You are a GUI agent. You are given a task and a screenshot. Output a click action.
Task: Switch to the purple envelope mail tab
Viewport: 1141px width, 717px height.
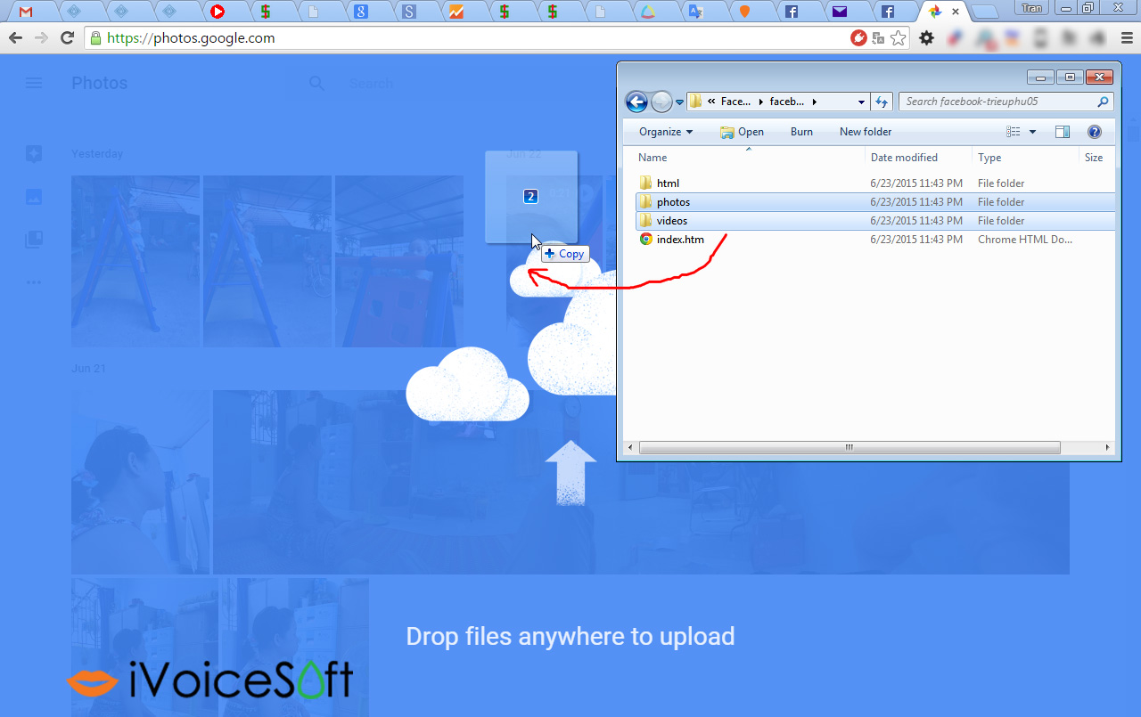(x=839, y=12)
